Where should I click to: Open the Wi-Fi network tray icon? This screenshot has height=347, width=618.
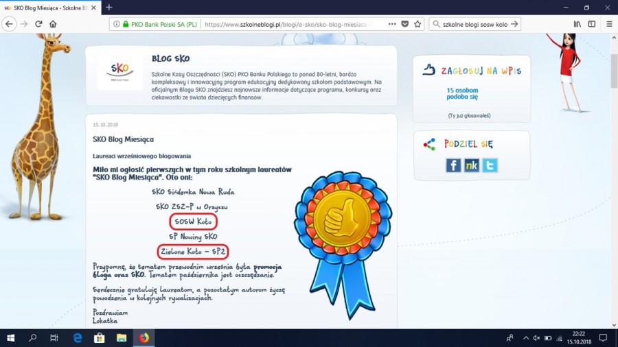(559, 338)
